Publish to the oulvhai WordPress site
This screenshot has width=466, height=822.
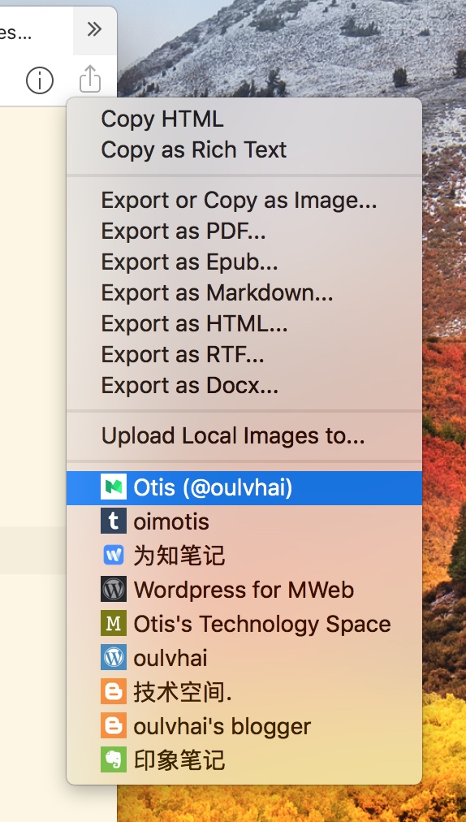click(244, 658)
